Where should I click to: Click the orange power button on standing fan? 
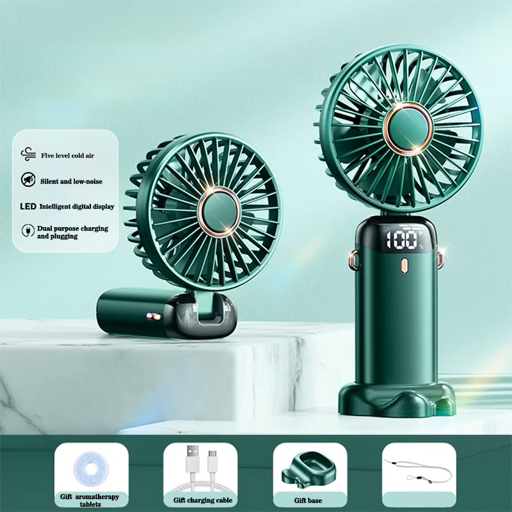click(404, 266)
